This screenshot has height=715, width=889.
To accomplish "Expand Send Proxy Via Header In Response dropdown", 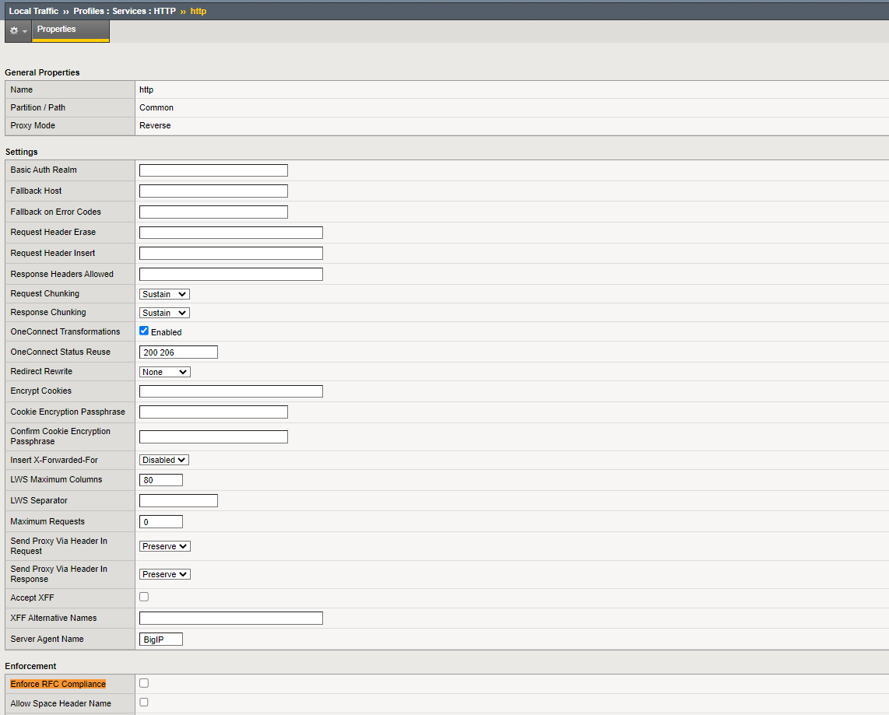I will [165, 574].
